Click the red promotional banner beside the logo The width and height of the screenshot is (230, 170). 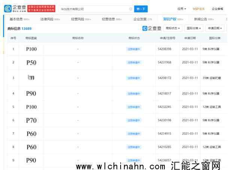coord(41,9)
